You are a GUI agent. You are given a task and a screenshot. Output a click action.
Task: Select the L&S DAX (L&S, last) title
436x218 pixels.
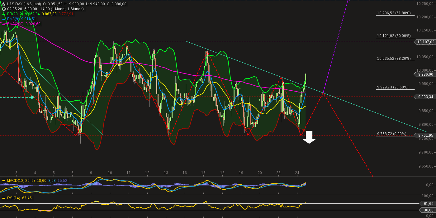[24, 4]
